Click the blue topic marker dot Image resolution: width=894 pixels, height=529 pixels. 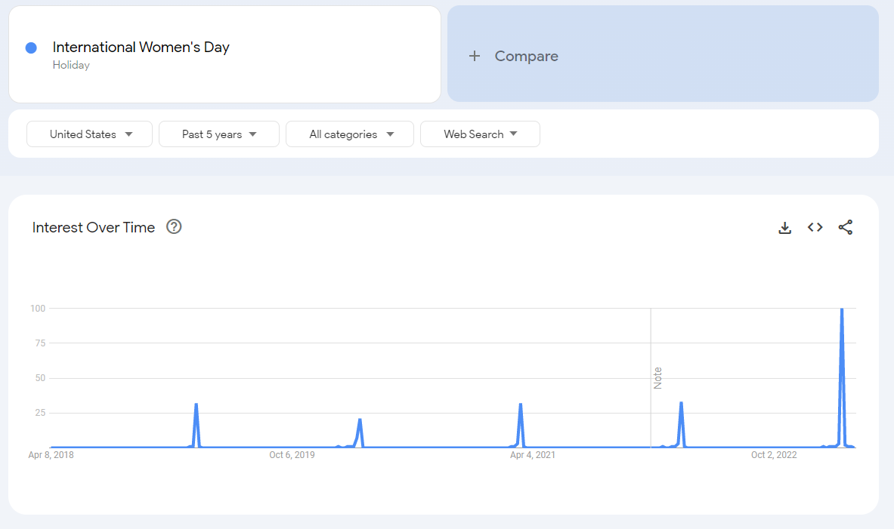point(30,48)
